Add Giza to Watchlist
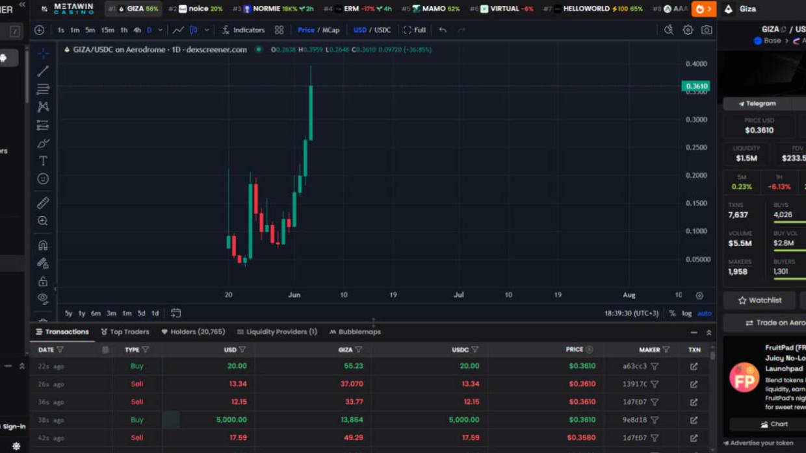The width and height of the screenshot is (806, 453). (x=760, y=300)
